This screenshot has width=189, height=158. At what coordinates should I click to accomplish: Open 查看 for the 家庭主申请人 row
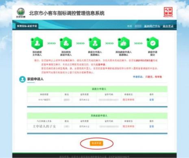(152, 100)
